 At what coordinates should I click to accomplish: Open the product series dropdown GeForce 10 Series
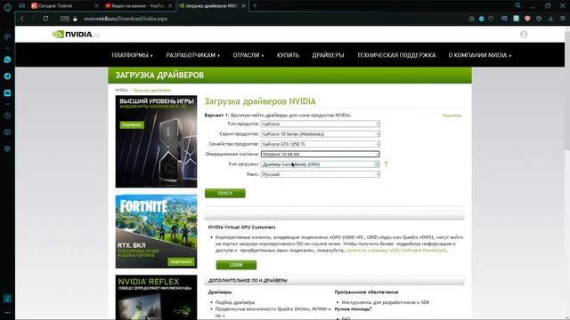click(x=321, y=134)
